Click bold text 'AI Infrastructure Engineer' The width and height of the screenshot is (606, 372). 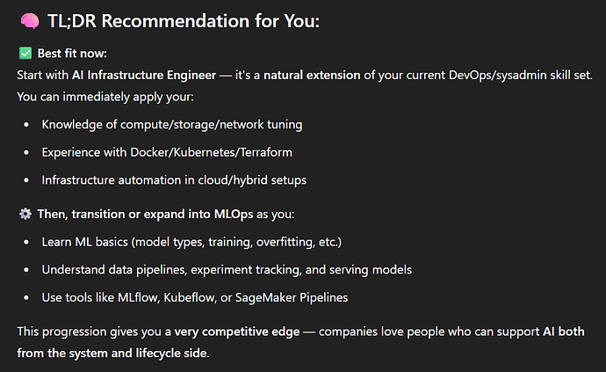coord(144,75)
